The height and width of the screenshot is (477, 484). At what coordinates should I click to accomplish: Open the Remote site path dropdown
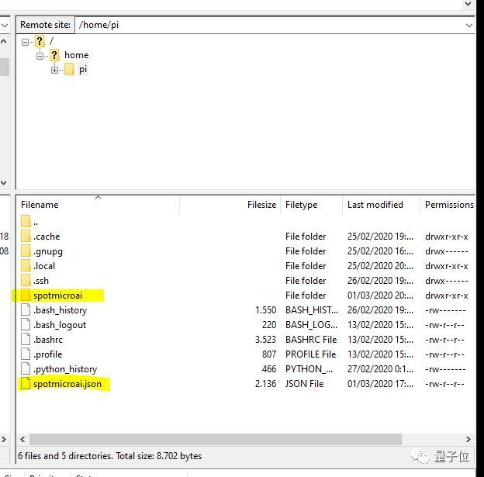(468, 26)
